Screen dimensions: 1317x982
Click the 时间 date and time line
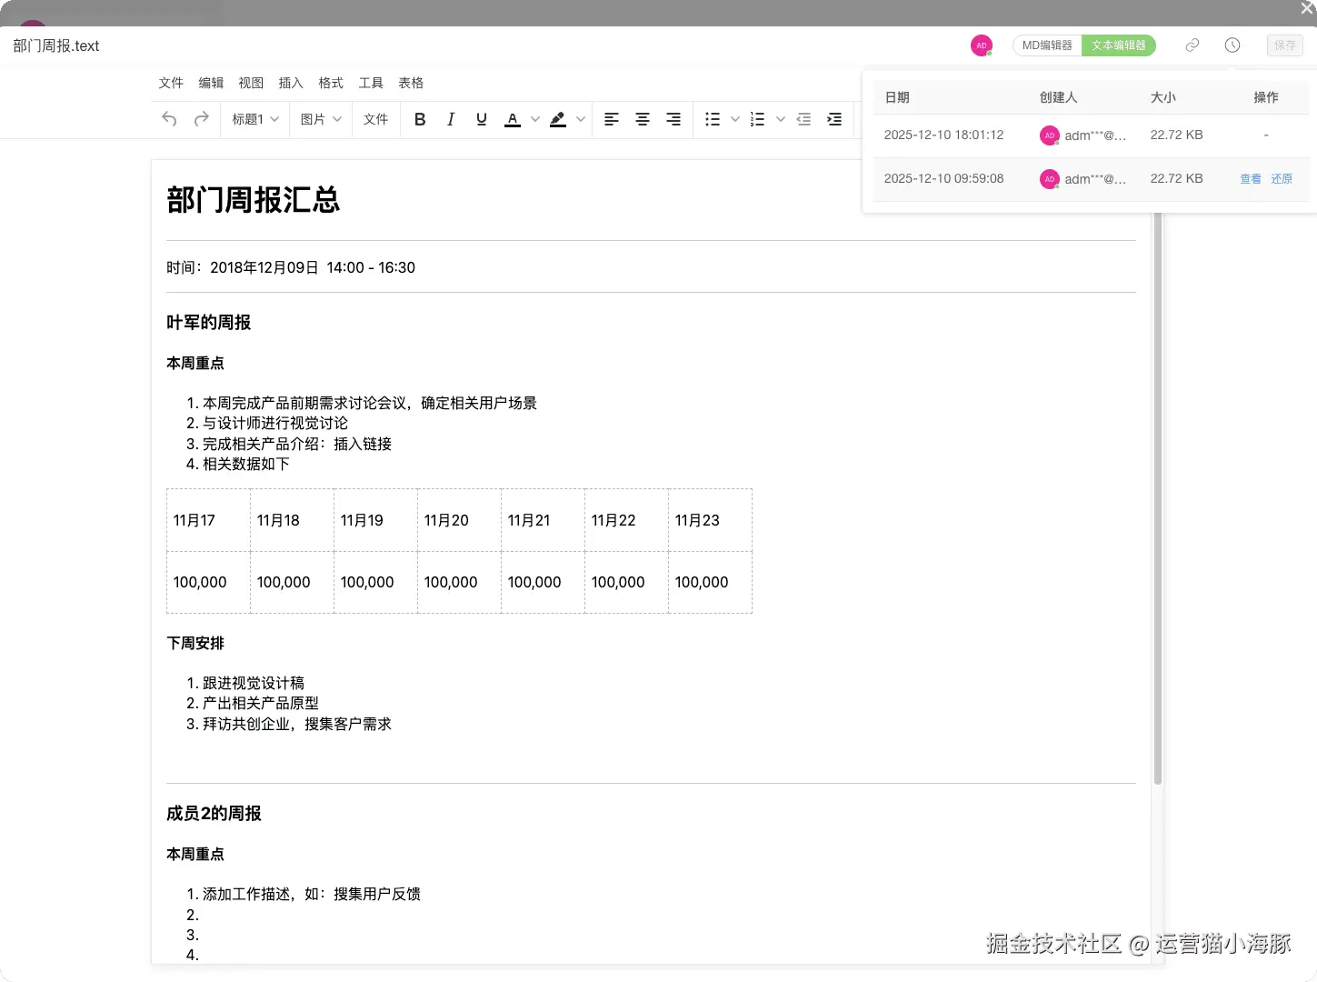tap(291, 267)
